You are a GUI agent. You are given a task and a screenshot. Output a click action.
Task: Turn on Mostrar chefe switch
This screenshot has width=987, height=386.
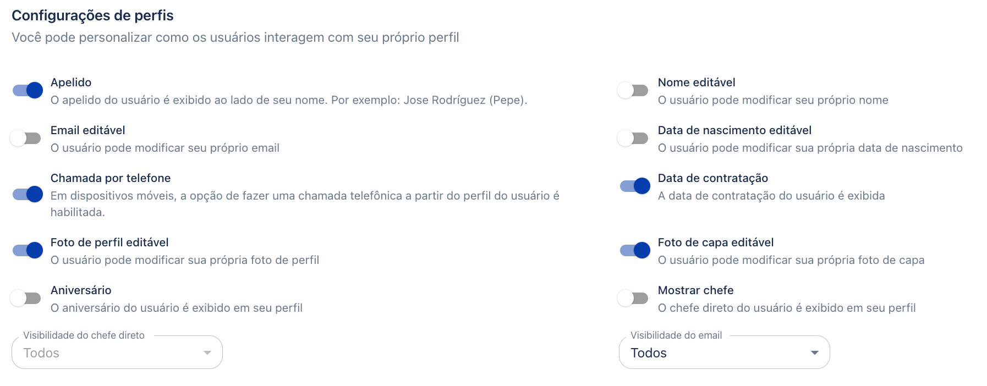[632, 298]
